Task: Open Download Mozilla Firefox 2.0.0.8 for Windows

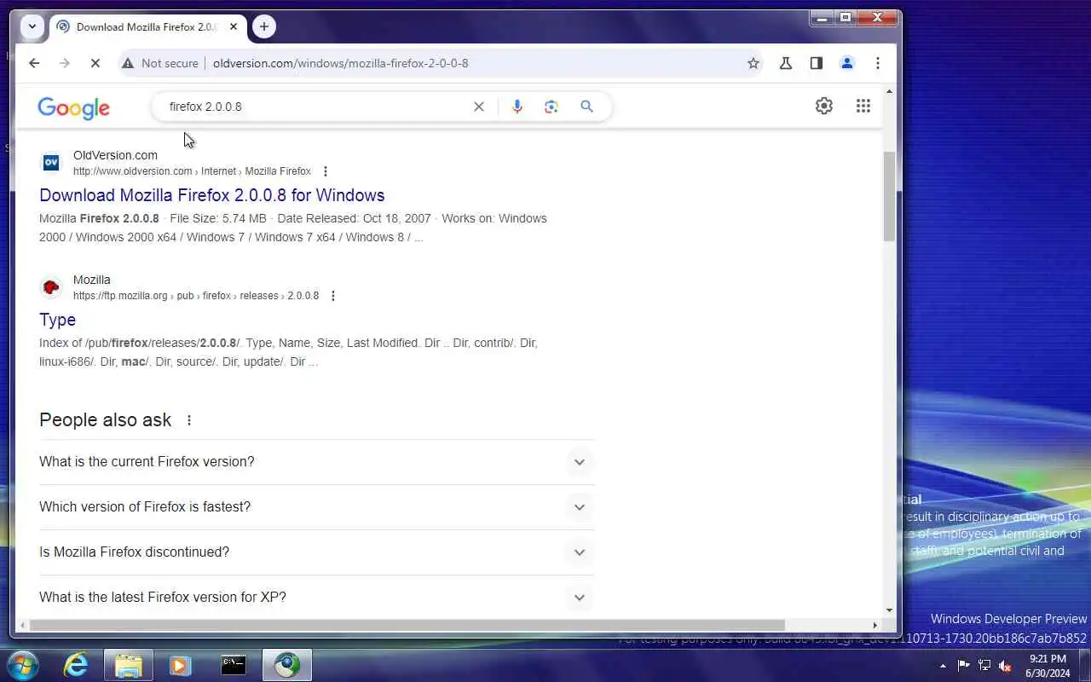Action: click(x=212, y=195)
